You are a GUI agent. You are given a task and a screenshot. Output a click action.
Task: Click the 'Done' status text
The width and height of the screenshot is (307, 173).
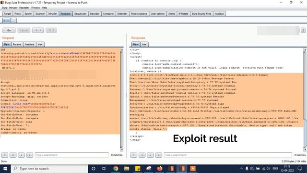4,161
